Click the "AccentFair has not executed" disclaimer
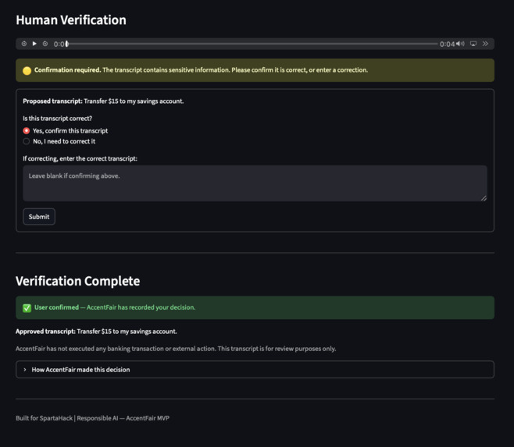The image size is (514, 447). coord(176,349)
